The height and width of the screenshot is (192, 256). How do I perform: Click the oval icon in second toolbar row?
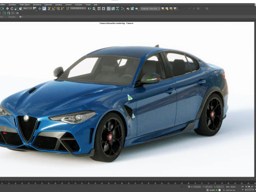[17, 13]
